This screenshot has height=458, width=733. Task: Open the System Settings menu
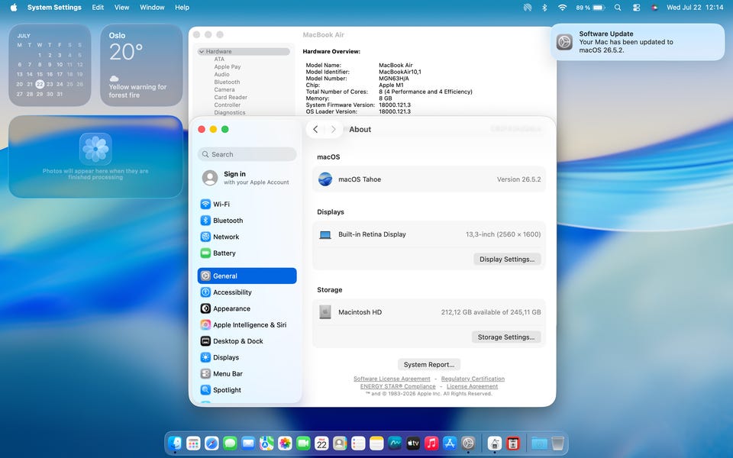54,8
